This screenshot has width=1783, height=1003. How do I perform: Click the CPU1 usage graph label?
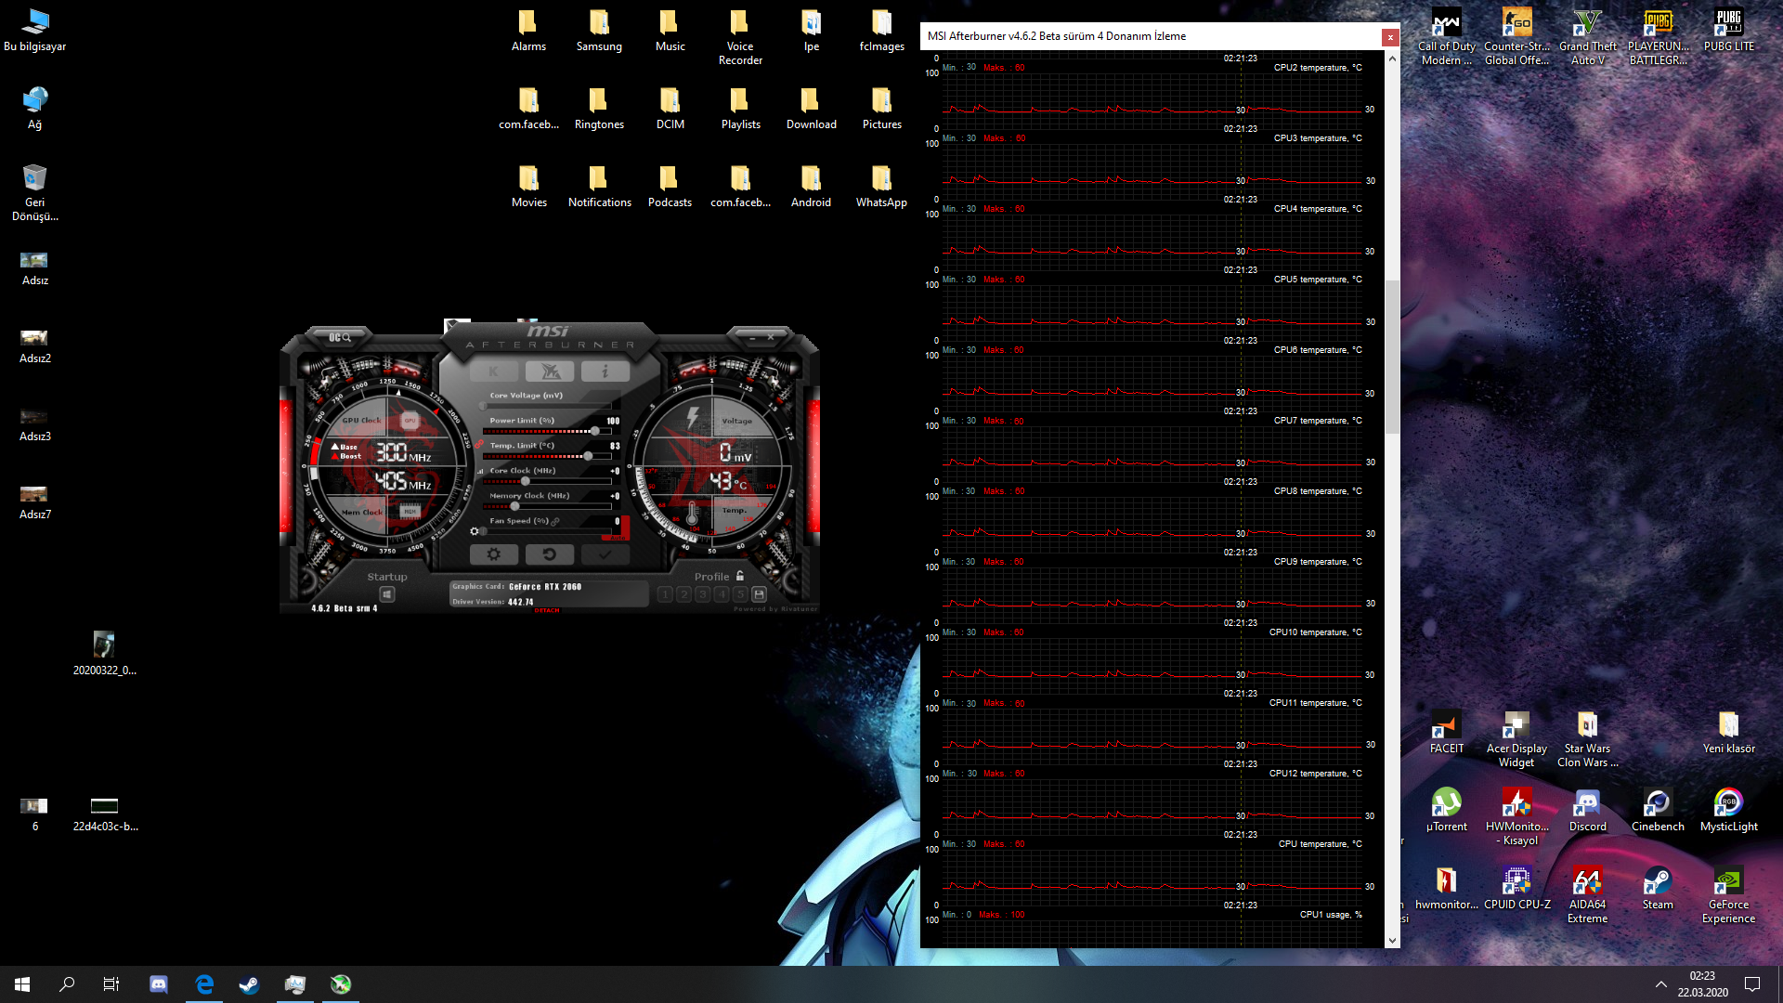point(1331,915)
